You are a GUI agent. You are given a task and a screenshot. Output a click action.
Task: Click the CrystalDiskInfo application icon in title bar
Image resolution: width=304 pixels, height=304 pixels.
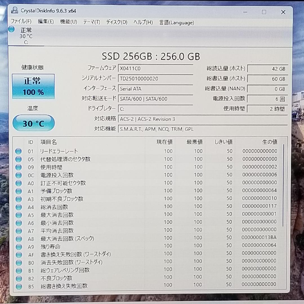click(15, 10)
